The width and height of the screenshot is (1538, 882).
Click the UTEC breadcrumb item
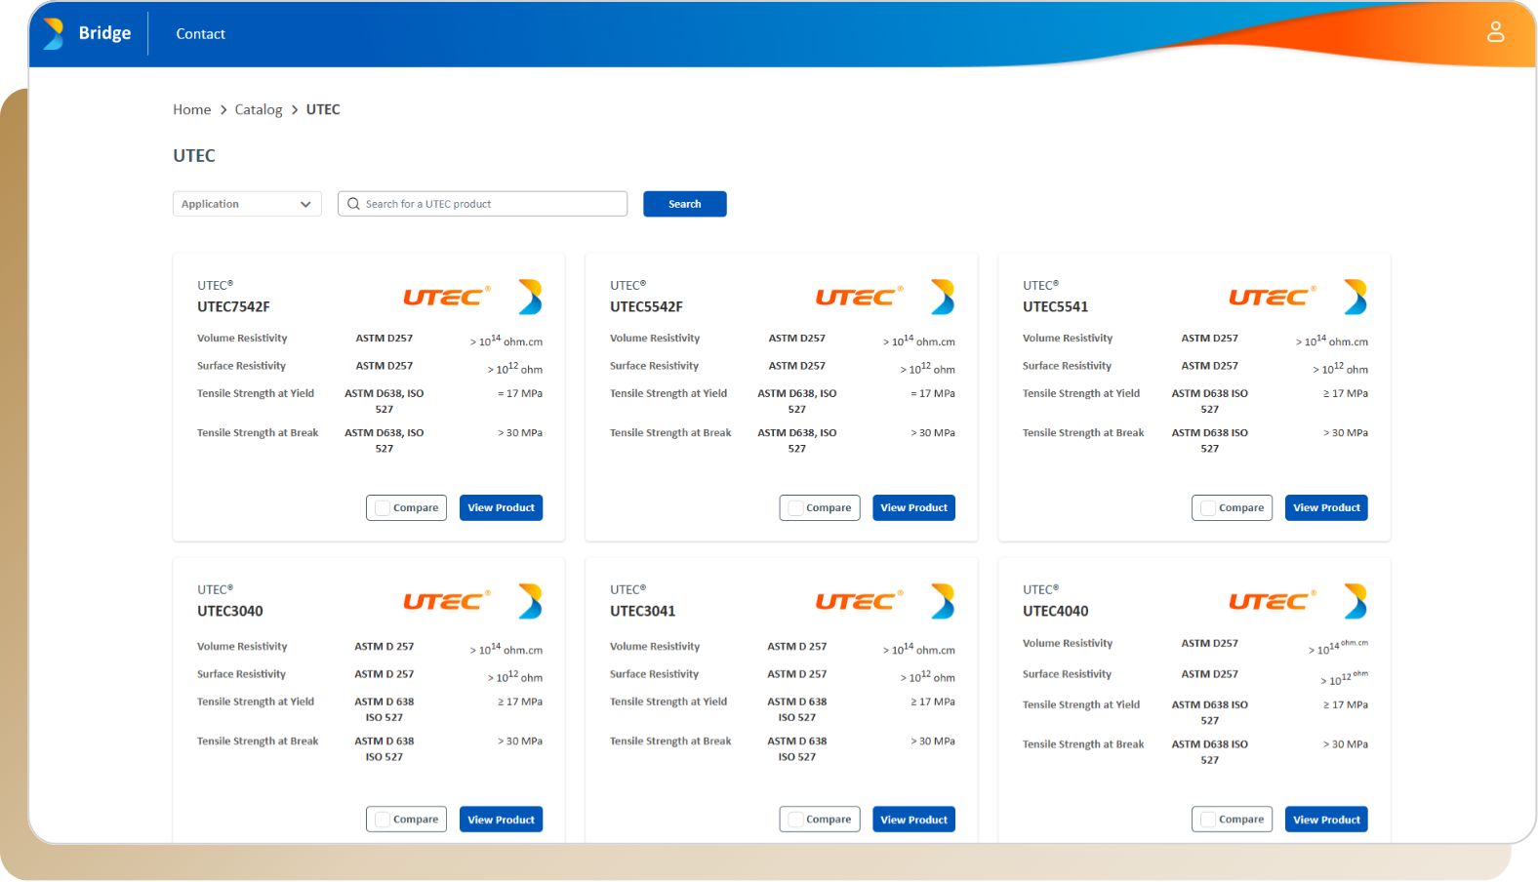pos(323,109)
